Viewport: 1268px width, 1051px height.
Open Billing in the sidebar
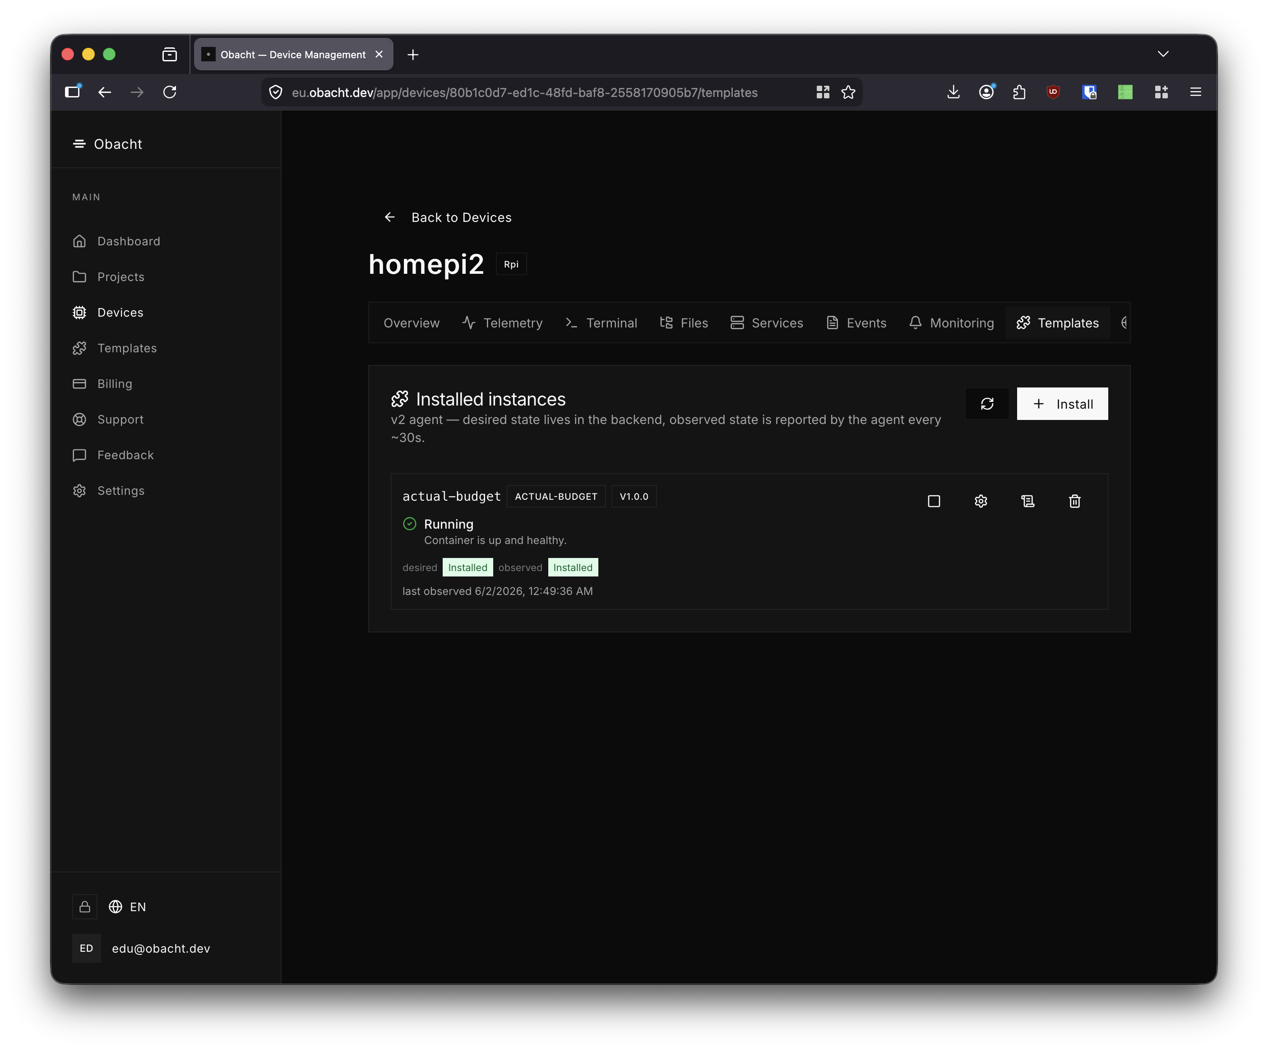(x=102, y=384)
